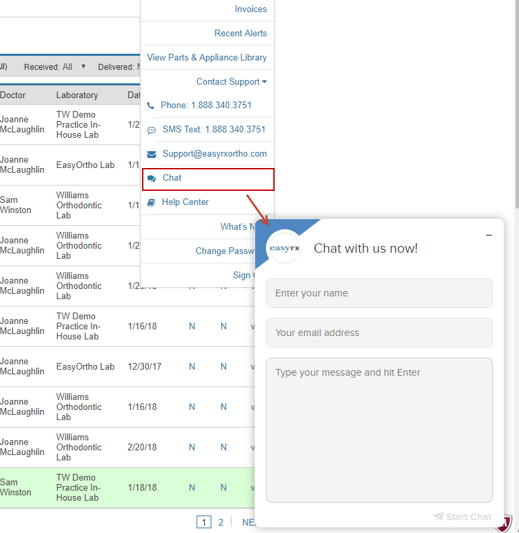Click SMS Text: 1.888.340.3751 link
The height and width of the screenshot is (533, 519).
(x=214, y=130)
